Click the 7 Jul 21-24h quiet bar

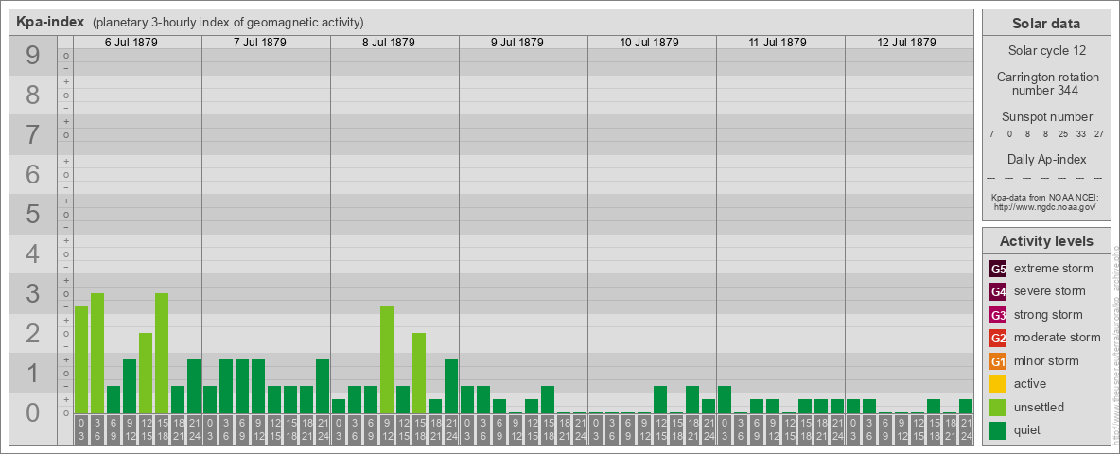pyautogui.click(x=323, y=386)
